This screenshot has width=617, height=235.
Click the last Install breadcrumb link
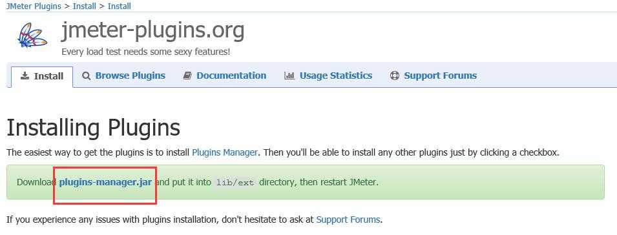point(120,6)
